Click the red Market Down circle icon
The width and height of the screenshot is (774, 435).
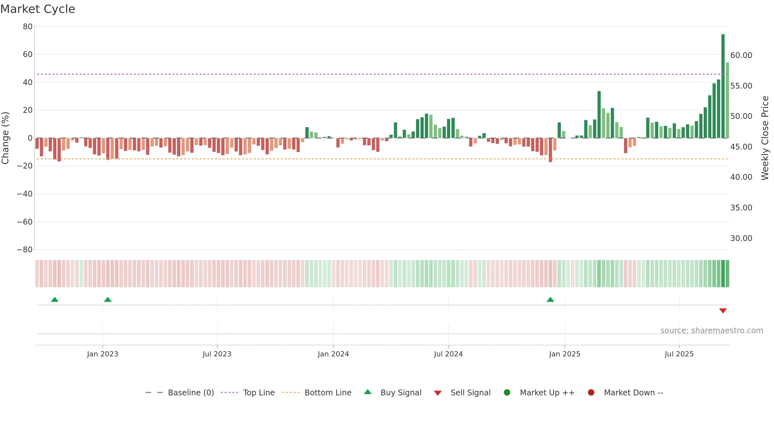point(591,392)
